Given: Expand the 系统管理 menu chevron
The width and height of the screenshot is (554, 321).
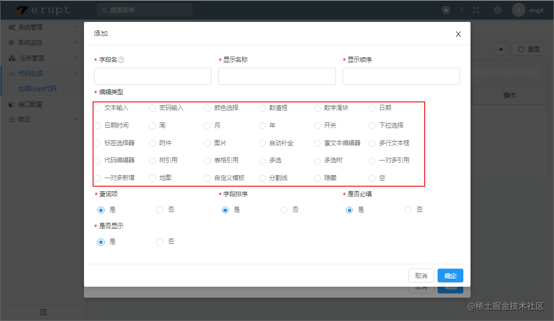Looking at the screenshot, I should pos(77,27).
